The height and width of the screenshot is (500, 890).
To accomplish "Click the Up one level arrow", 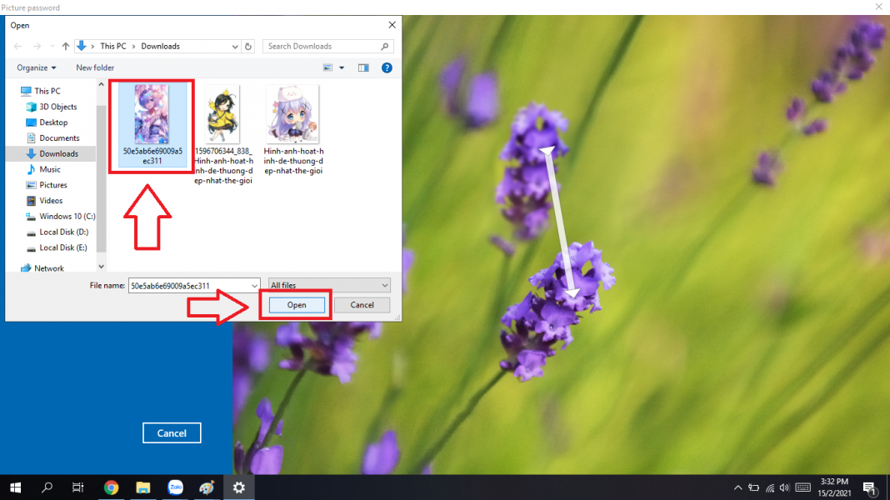I will [x=66, y=47].
